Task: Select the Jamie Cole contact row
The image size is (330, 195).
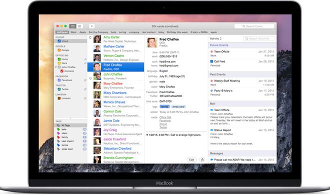Action: click(116, 122)
